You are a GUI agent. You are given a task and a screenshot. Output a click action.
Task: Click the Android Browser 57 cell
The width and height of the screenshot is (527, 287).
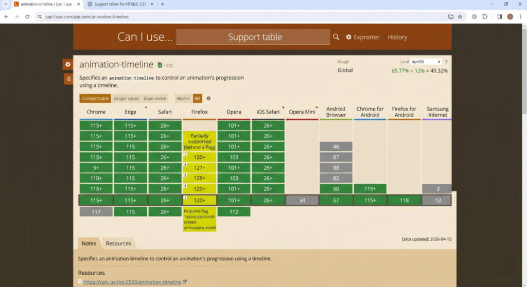pos(336,200)
